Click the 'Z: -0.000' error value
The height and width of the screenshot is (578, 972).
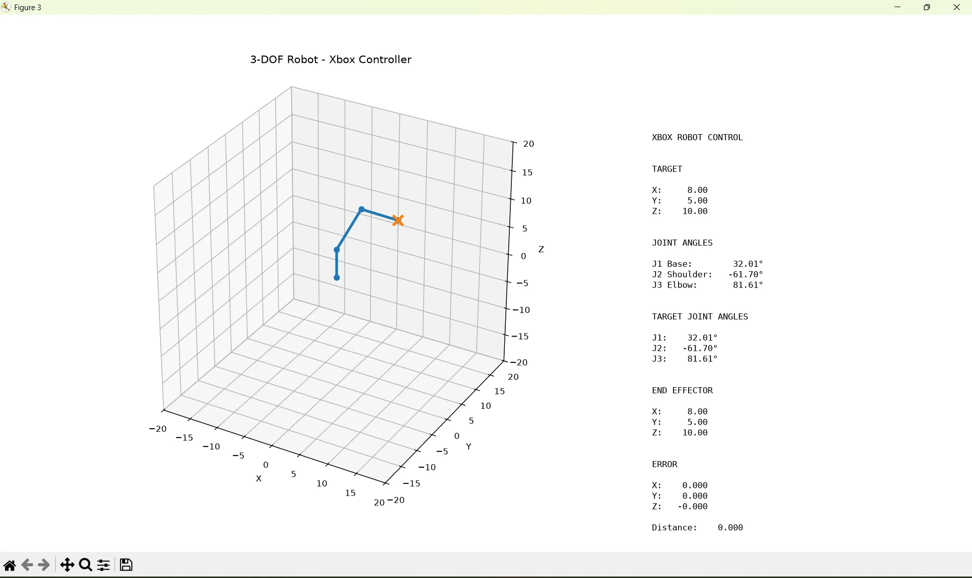(x=680, y=507)
